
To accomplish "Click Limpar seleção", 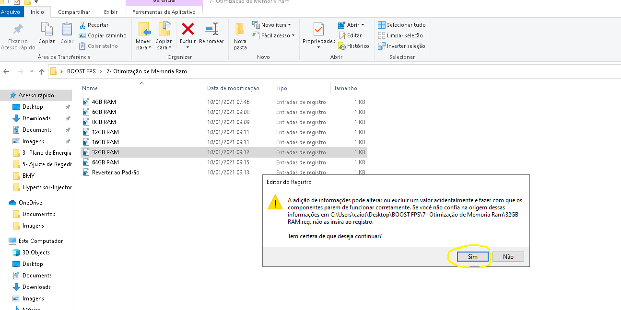I will (x=400, y=35).
